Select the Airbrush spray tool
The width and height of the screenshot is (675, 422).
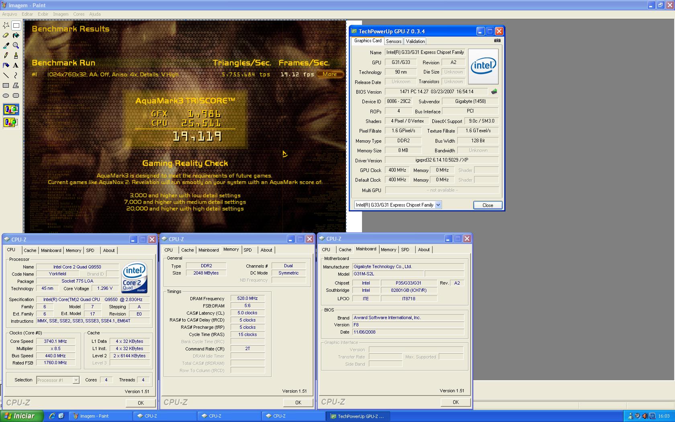[x=6, y=65]
